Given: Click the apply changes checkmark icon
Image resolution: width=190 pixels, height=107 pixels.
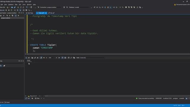Looking at the screenshot, I should coord(35,58).
